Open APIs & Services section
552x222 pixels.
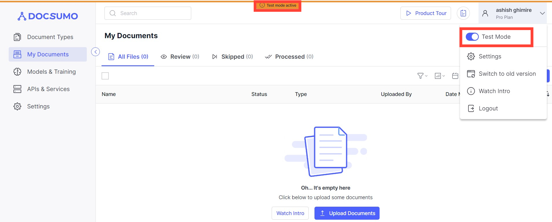pos(48,89)
